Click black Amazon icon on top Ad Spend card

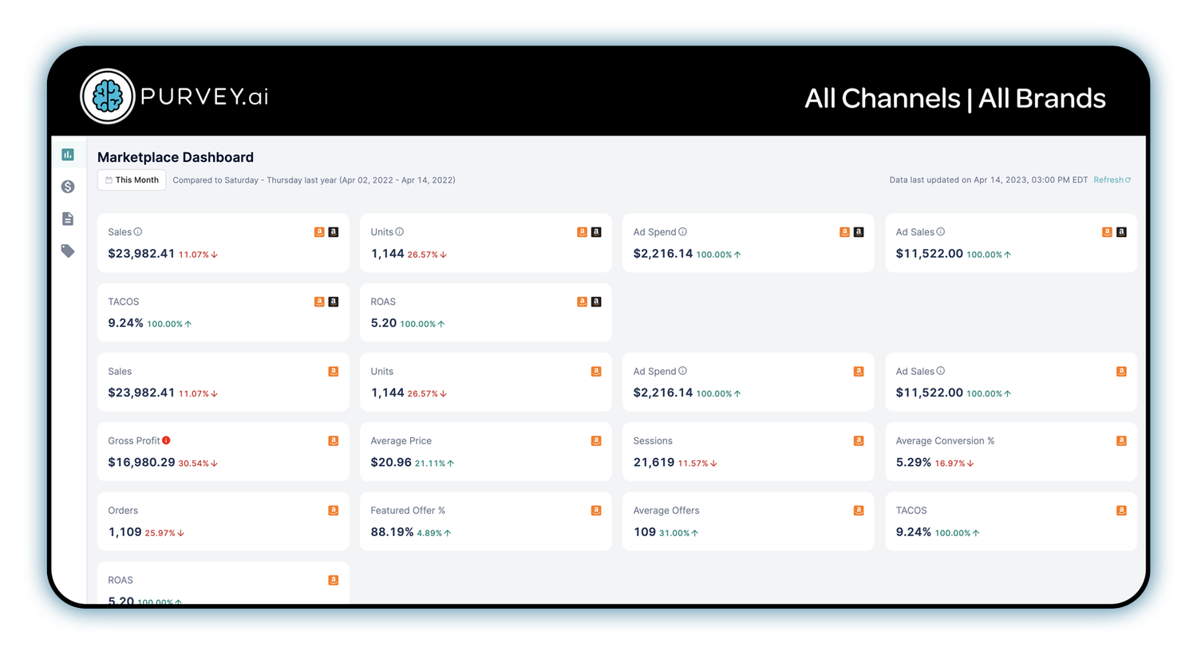click(x=859, y=232)
